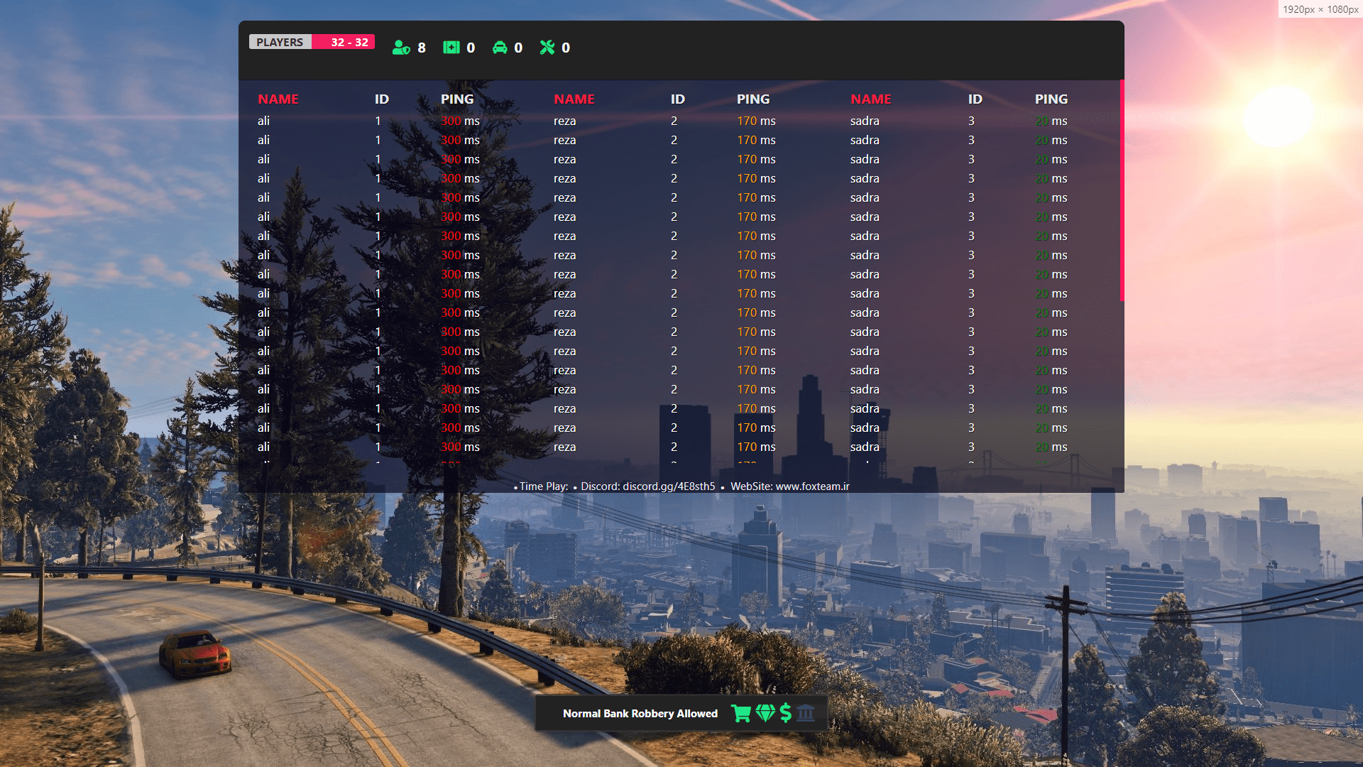Click the gray PLAYERS badge
1363x767 pixels.
[280, 42]
